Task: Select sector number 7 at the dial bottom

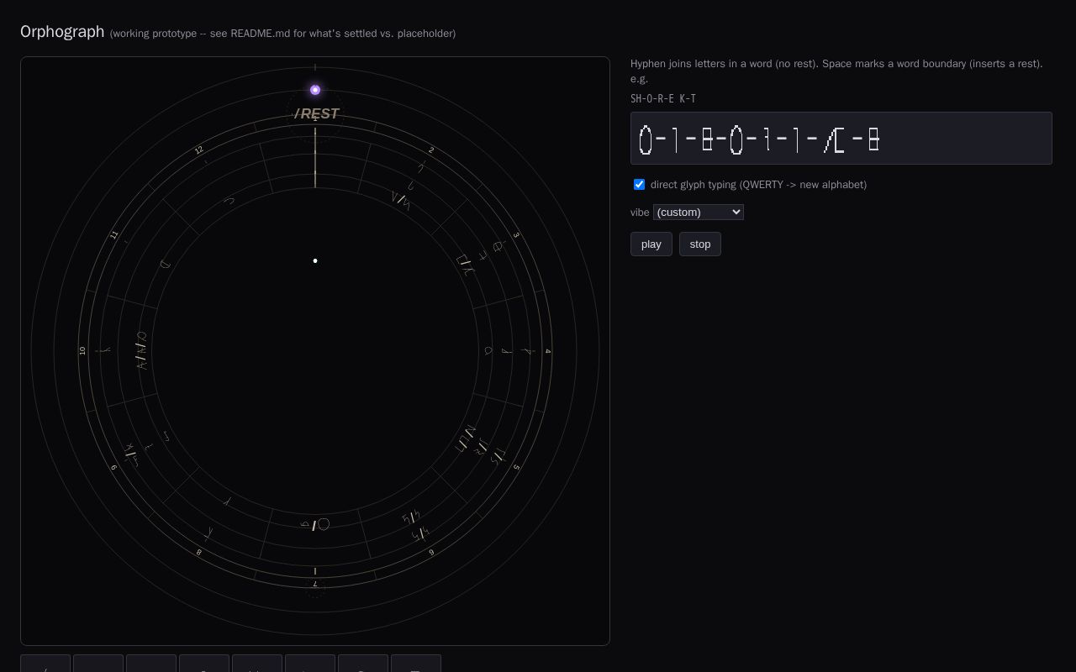Action: click(x=315, y=584)
